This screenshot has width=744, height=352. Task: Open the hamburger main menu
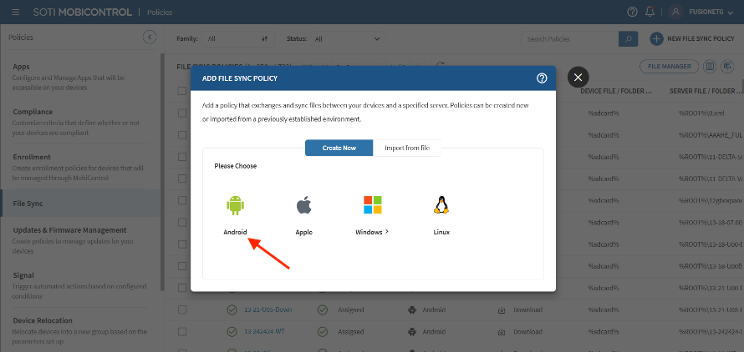tap(14, 12)
